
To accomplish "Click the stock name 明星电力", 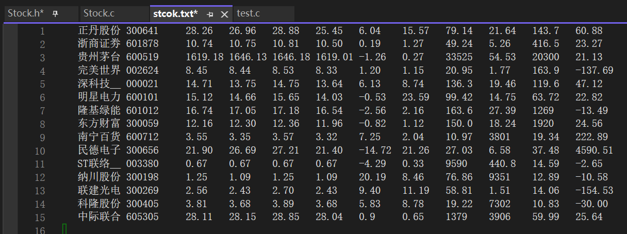I will click(99, 97).
